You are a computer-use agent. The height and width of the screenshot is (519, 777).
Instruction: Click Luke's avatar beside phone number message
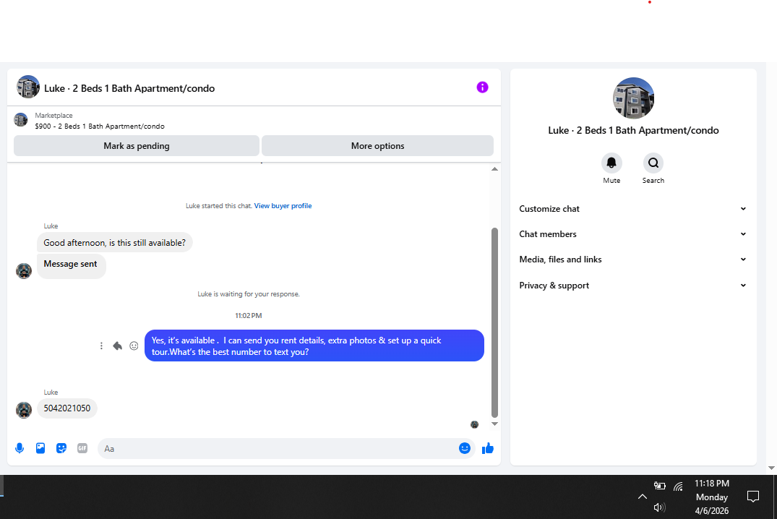click(24, 410)
